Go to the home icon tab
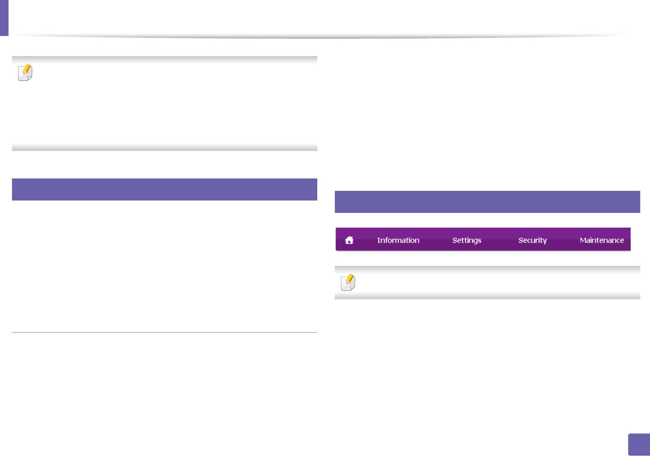This screenshot has width=650, height=456. [349, 240]
